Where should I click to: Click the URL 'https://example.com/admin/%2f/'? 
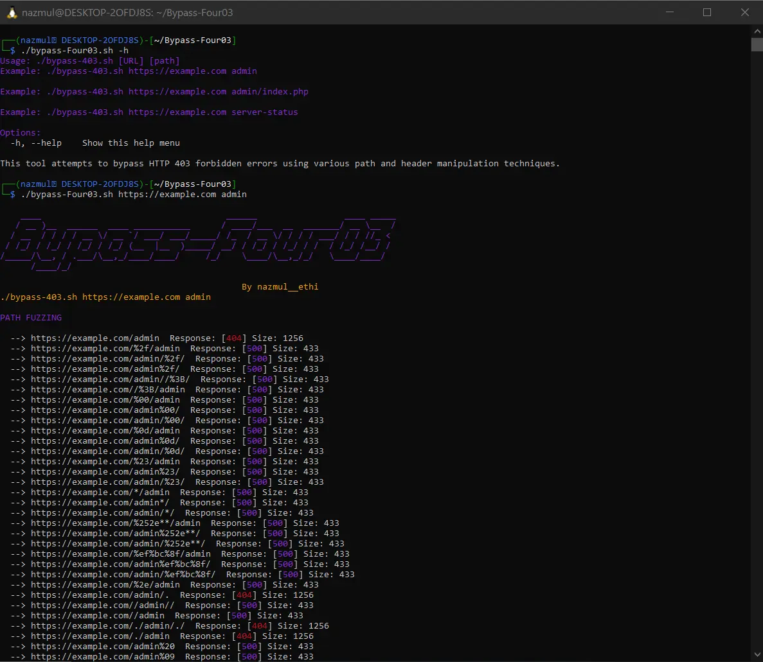[107, 359]
